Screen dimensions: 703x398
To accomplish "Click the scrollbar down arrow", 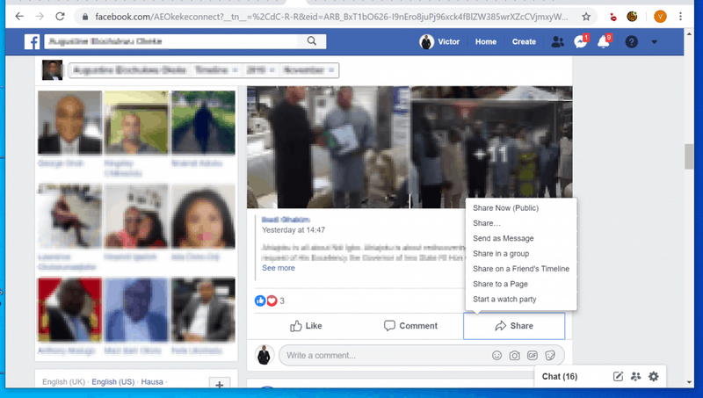I will tap(689, 382).
